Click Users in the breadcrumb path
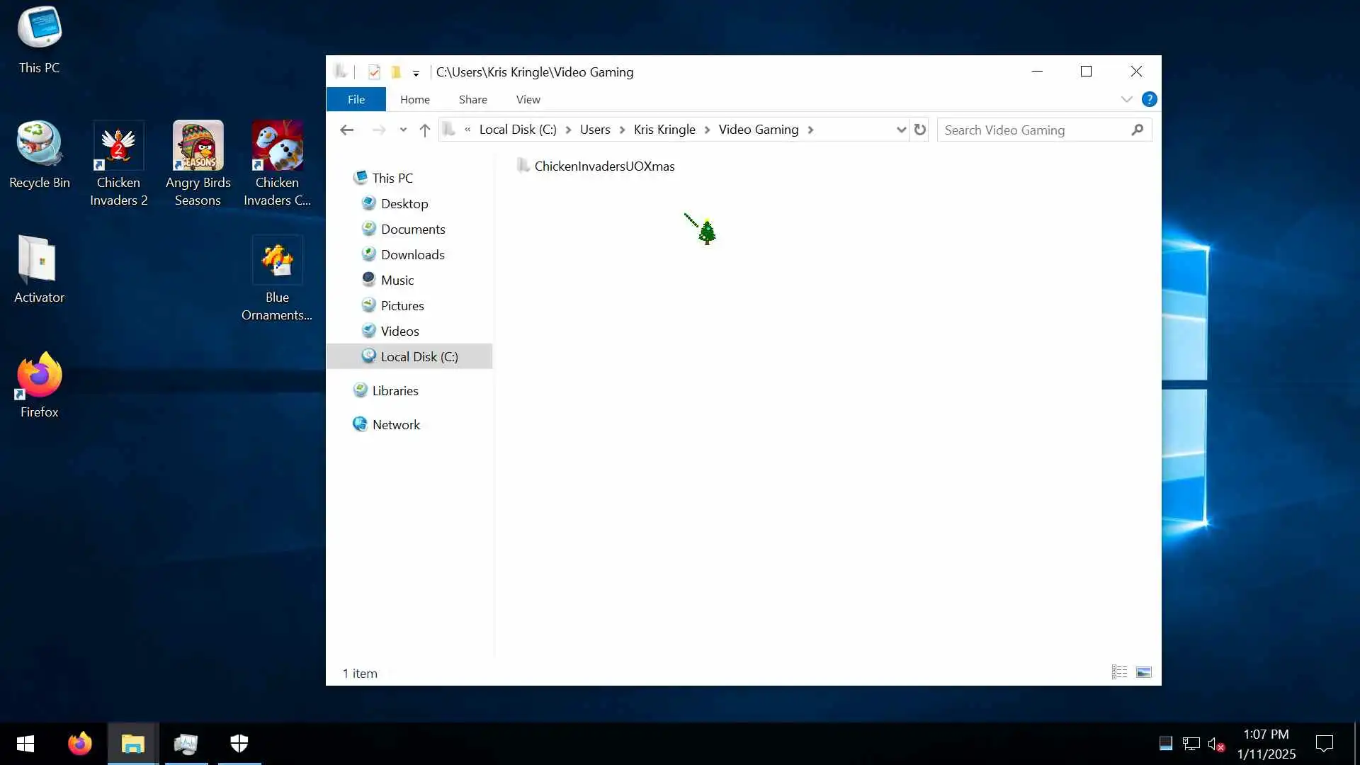 pos(594,130)
